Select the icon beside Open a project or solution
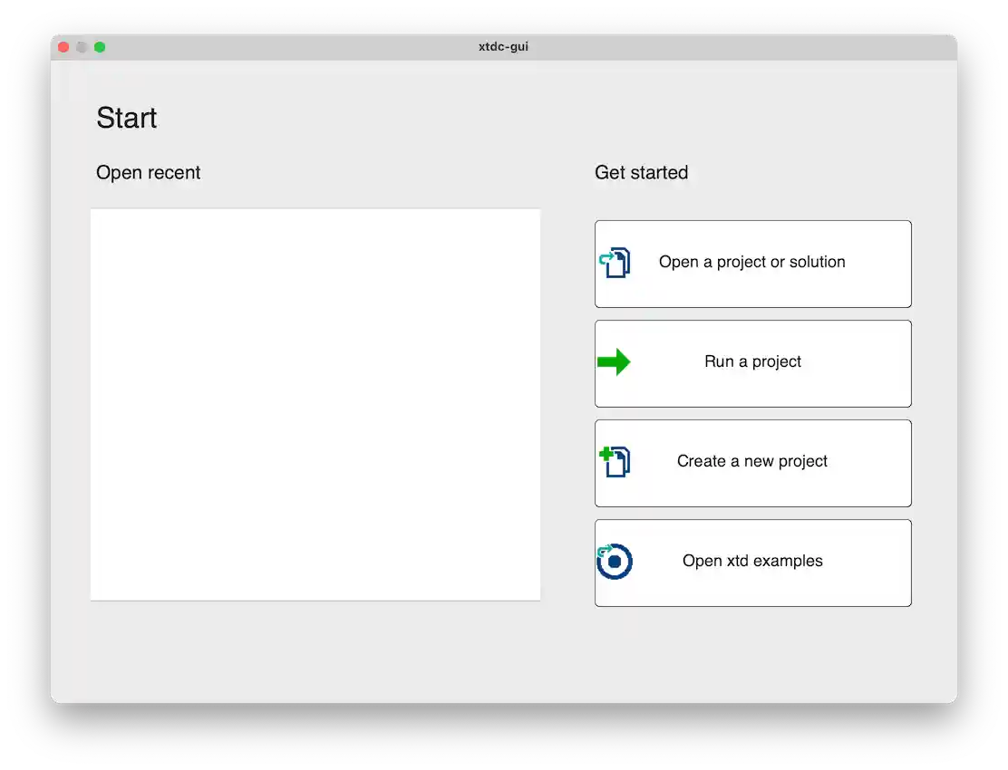This screenshot has width=1008, height=770. (x=616, y=263)
